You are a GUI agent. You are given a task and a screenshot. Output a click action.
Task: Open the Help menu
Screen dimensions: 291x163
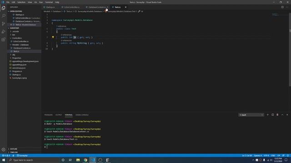tap(57, 2)
